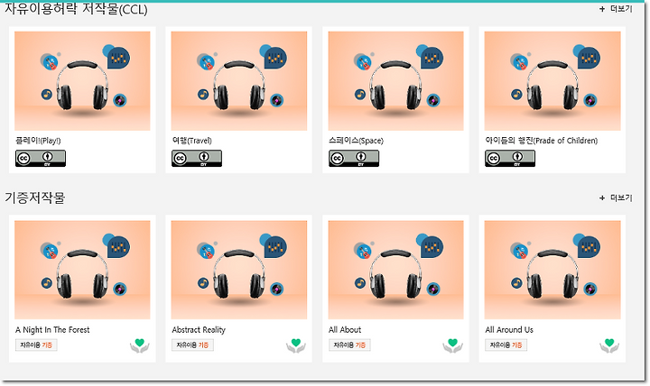Screen dimensions: 650x386
Task: Click the CC BY badge under 스페이스(Space)
Action: tap(354, 158)
